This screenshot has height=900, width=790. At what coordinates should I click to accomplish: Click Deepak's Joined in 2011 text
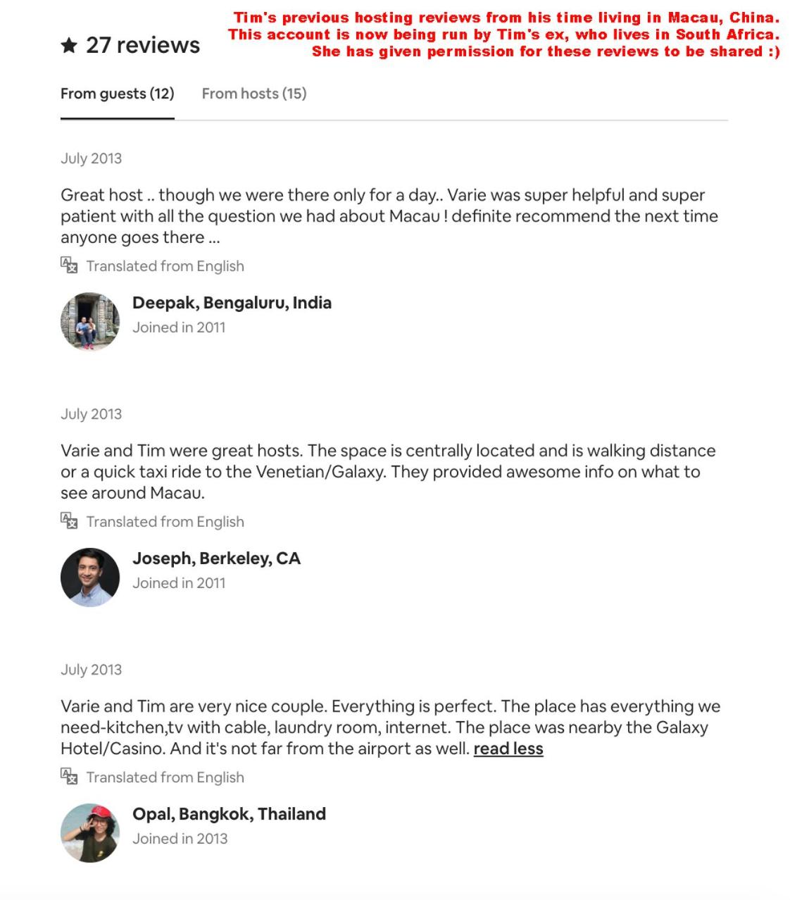[x=179, y=327]
